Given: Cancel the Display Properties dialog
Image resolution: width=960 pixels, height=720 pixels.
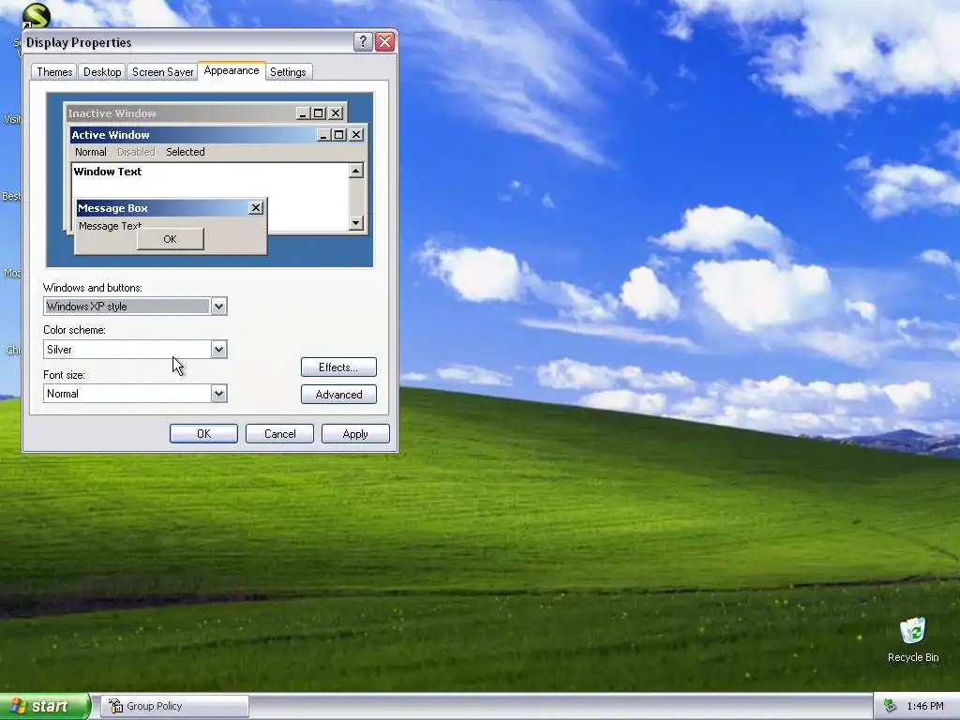Looking at the screenshot, I should coord(279,433).
